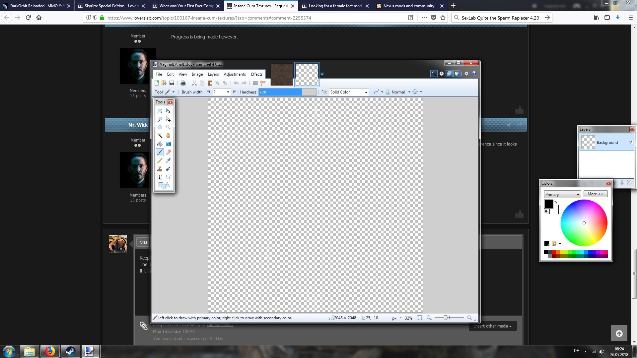Select the Ellipse Select tool
This screenshot has width=637, height=358.
[x=160, y=127]
